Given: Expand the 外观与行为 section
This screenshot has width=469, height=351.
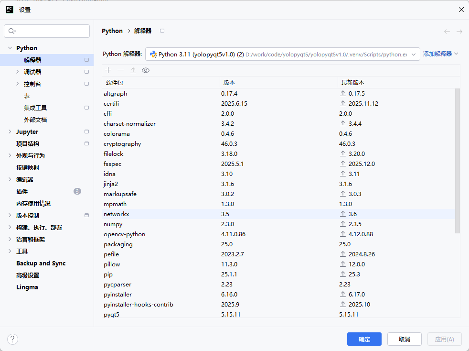Looking at the screenshot, I should click(10, 155).
